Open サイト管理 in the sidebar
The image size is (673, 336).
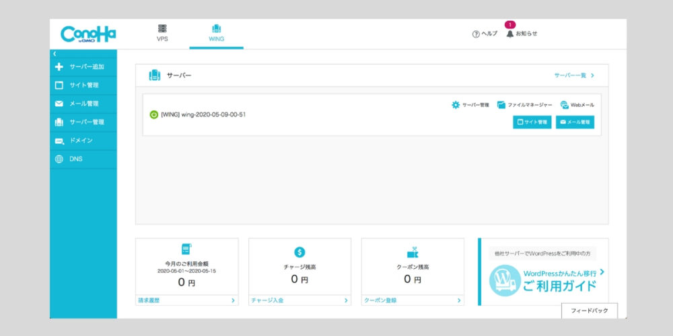click(x=83, y=85)
